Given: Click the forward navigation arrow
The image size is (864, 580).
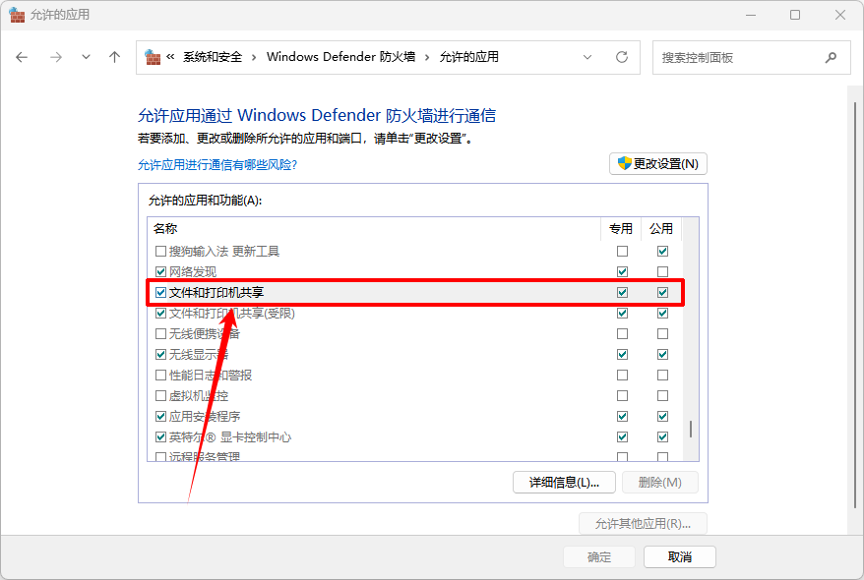Looking at the screenshot, I should tap(56, 57).
